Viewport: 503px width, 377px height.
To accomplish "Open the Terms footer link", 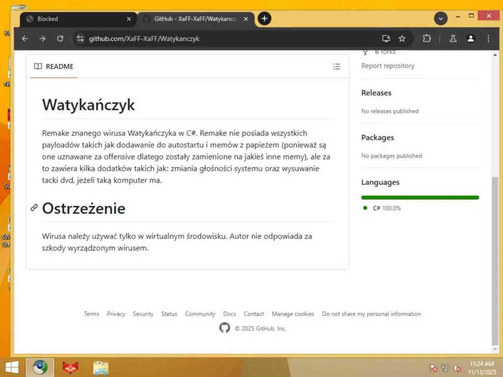I will (x=91, y=314).
